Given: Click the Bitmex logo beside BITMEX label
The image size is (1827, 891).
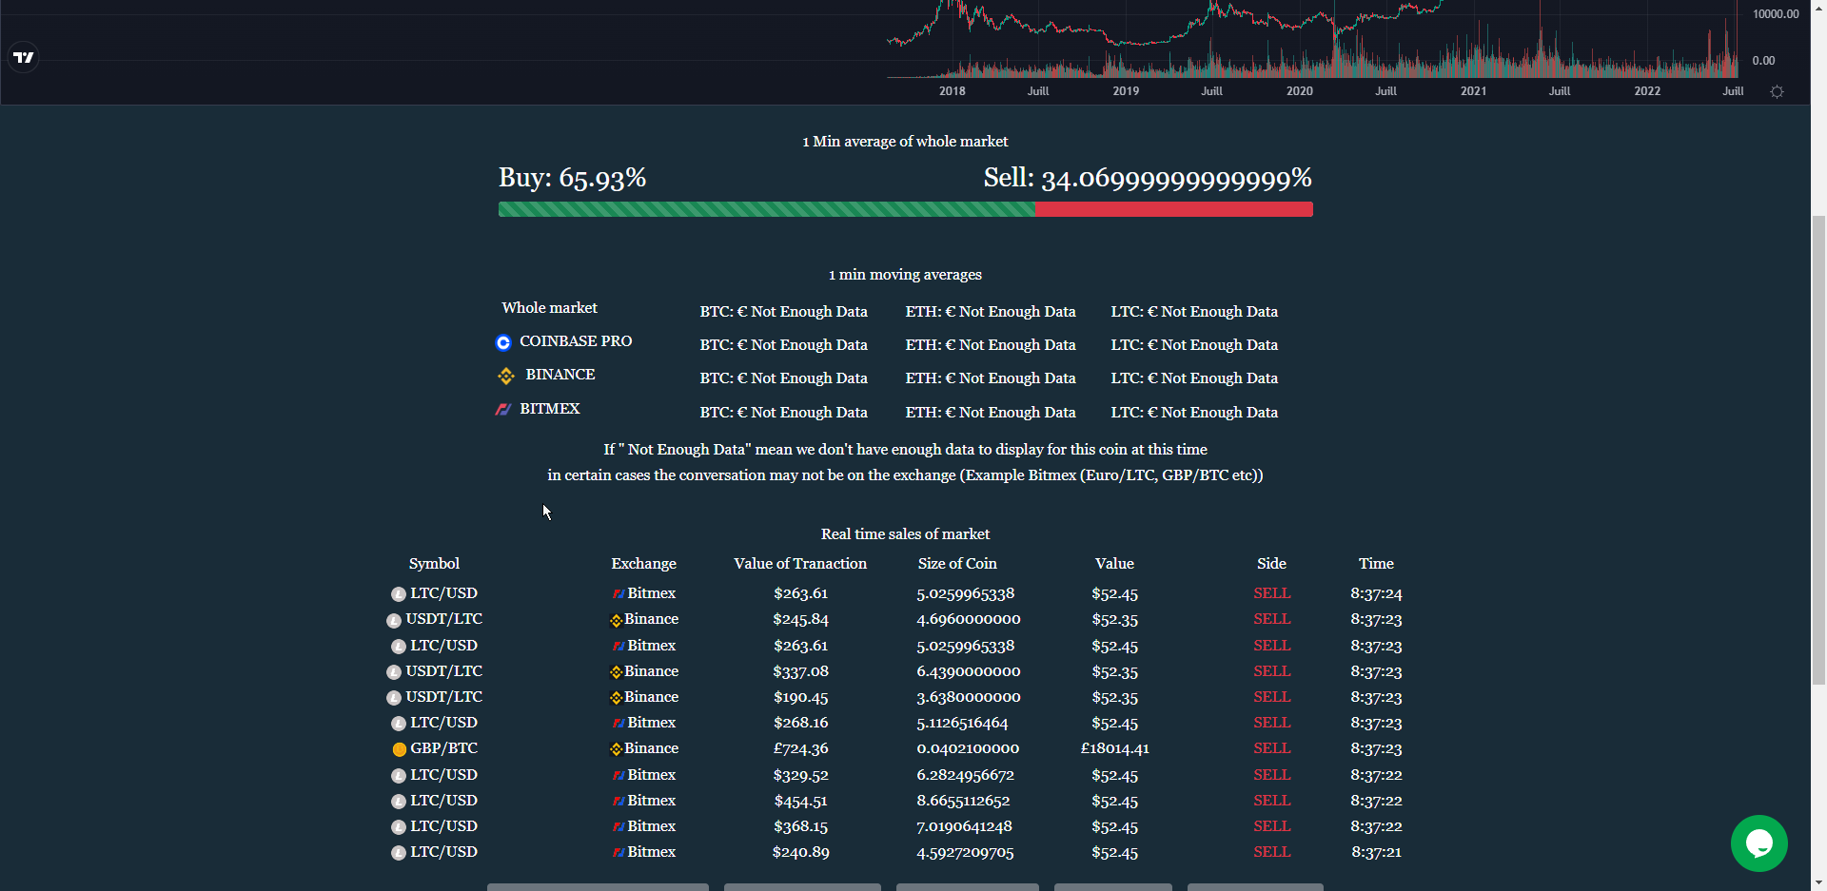Looking at the screenshot, I should 503,409.
